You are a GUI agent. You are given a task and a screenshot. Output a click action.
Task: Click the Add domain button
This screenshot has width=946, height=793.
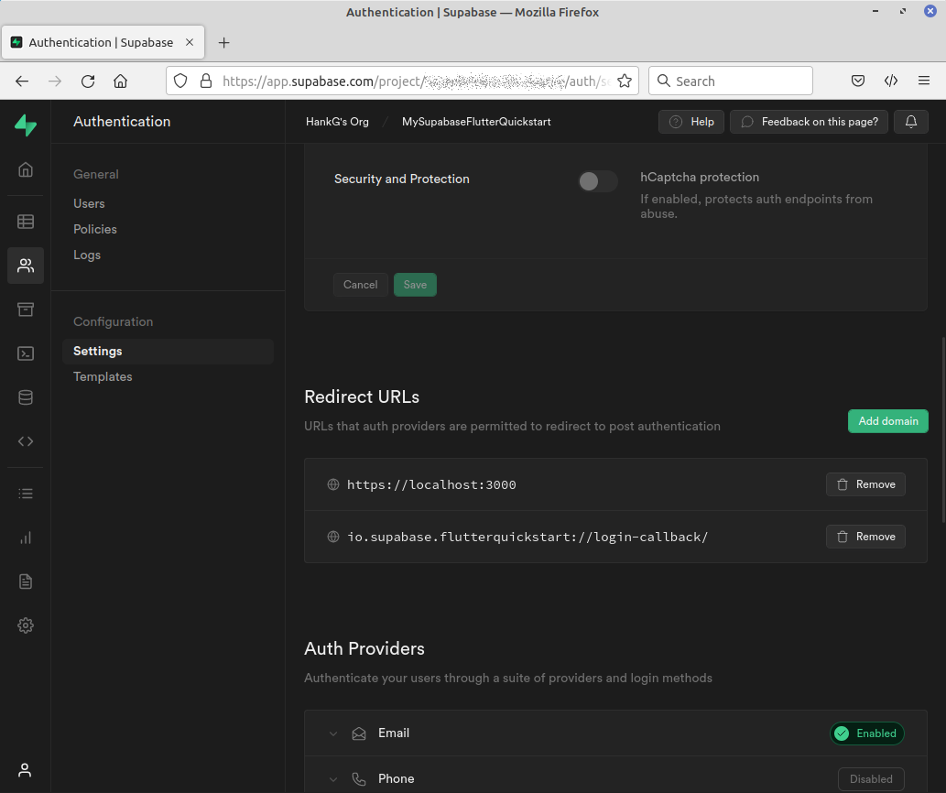[x=887, y=421]
